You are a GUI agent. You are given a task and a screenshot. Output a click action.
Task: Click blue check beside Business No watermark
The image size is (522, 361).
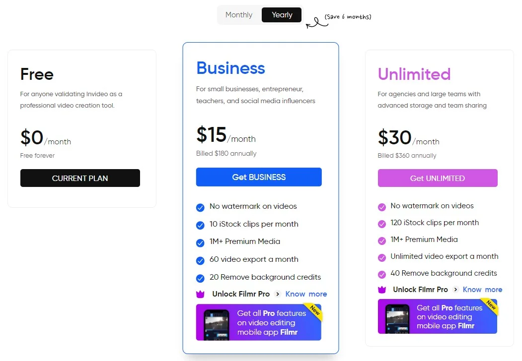200,208
